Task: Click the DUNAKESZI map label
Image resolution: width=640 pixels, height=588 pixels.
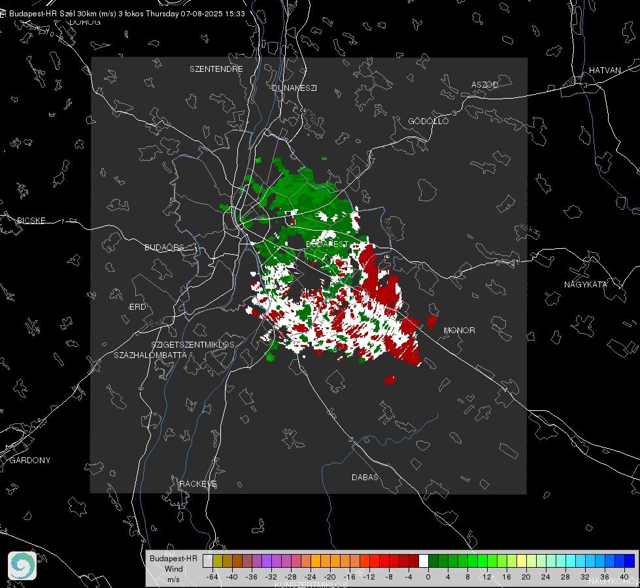Action: 294,88
